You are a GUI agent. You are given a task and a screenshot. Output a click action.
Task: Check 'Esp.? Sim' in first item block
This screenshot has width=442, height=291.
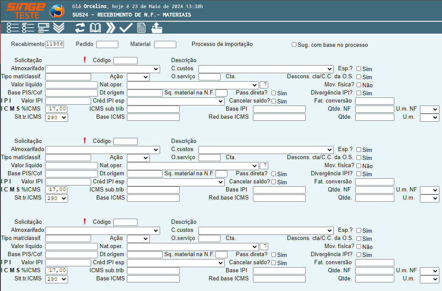tap(359, 68)
